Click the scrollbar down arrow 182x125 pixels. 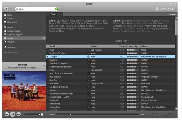point(176,109)
